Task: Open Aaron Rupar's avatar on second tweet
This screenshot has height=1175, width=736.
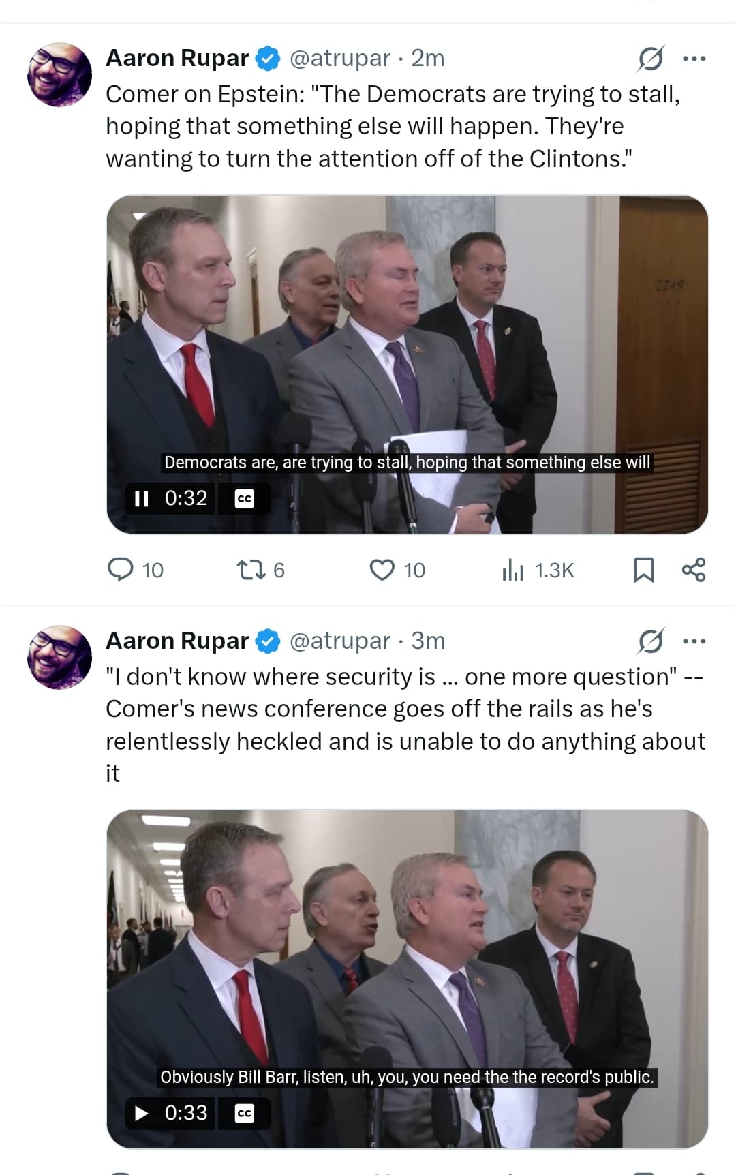Action: click(x=59, y=656)
